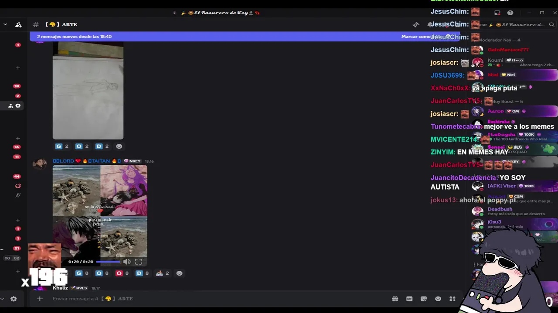This screenshot has height=313, width=558.
Task: Open the emoji picker in message bar
Action: point(438,299)
